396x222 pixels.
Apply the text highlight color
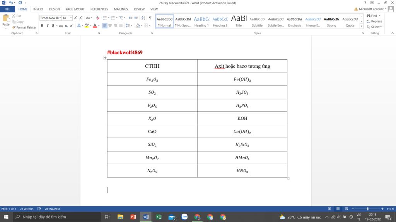pyautogui.click(x=87, y=25)
